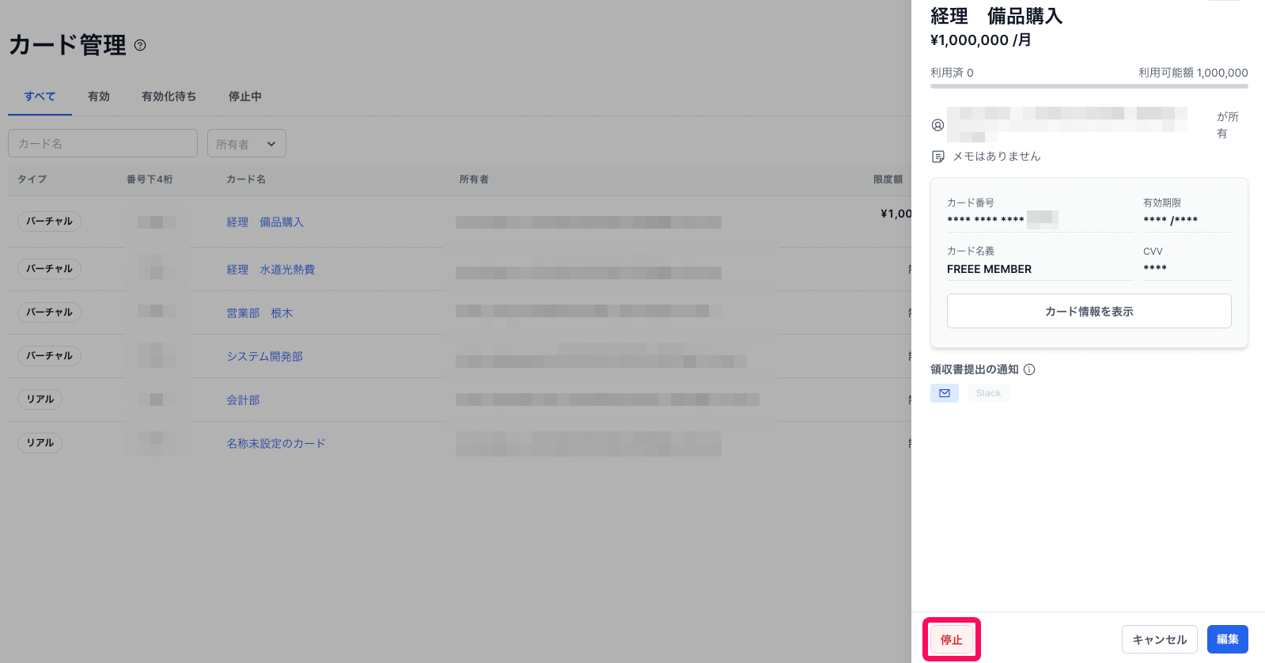Click カード情報を表示 button
The width and height of the screenshot is (1265, 663).
pyautogui.click(x=1089, y=311)
